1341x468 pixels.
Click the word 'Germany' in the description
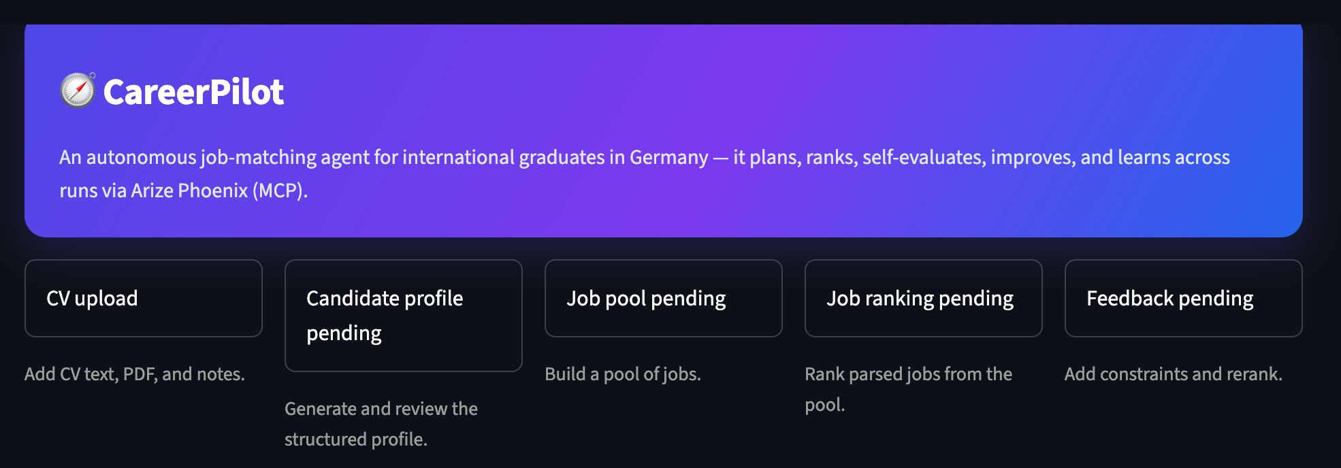pos(668,157)
